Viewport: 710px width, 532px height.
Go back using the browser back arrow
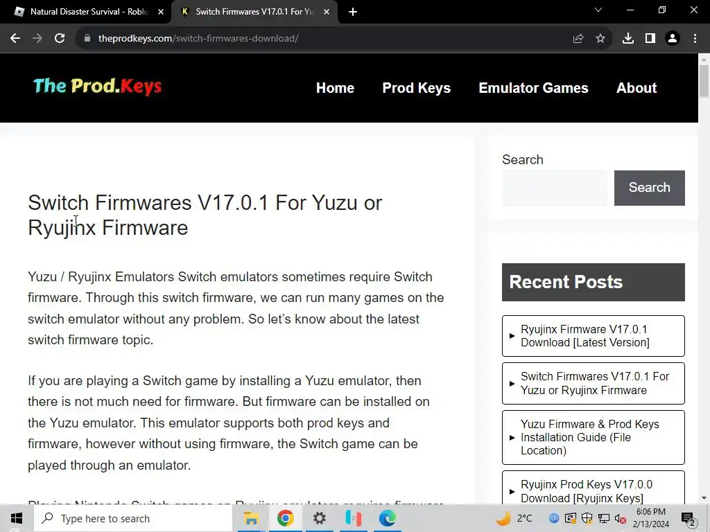click(15, 39)
